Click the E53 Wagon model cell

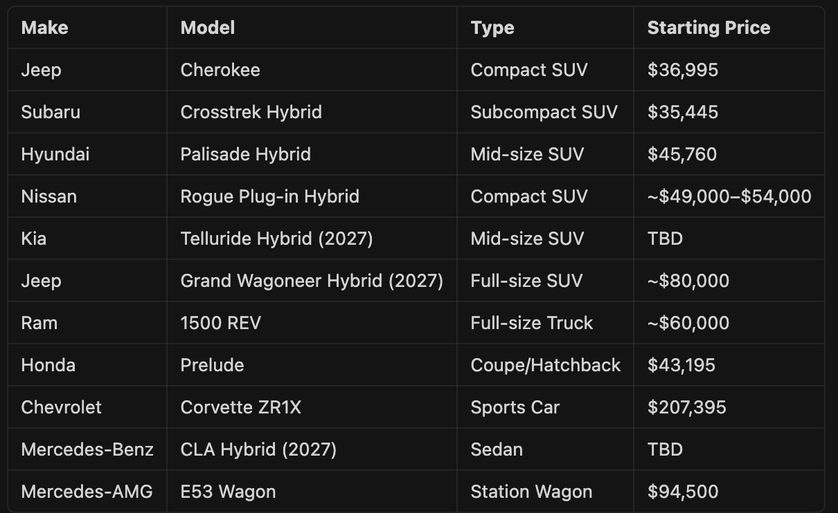228,492
